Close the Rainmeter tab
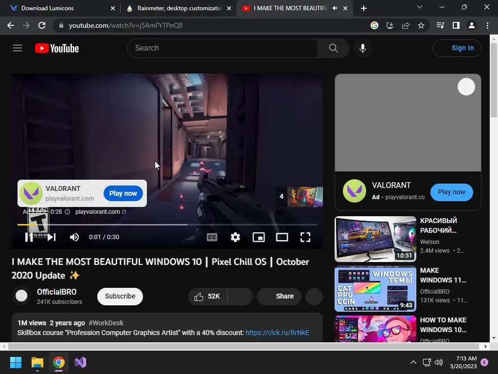This screenshot has width=498, height=374. click(x=229, y=8)
